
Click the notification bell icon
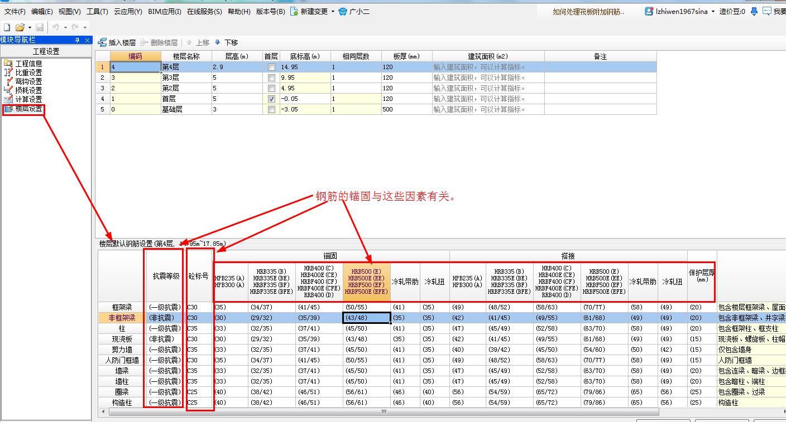click(754, 11)
